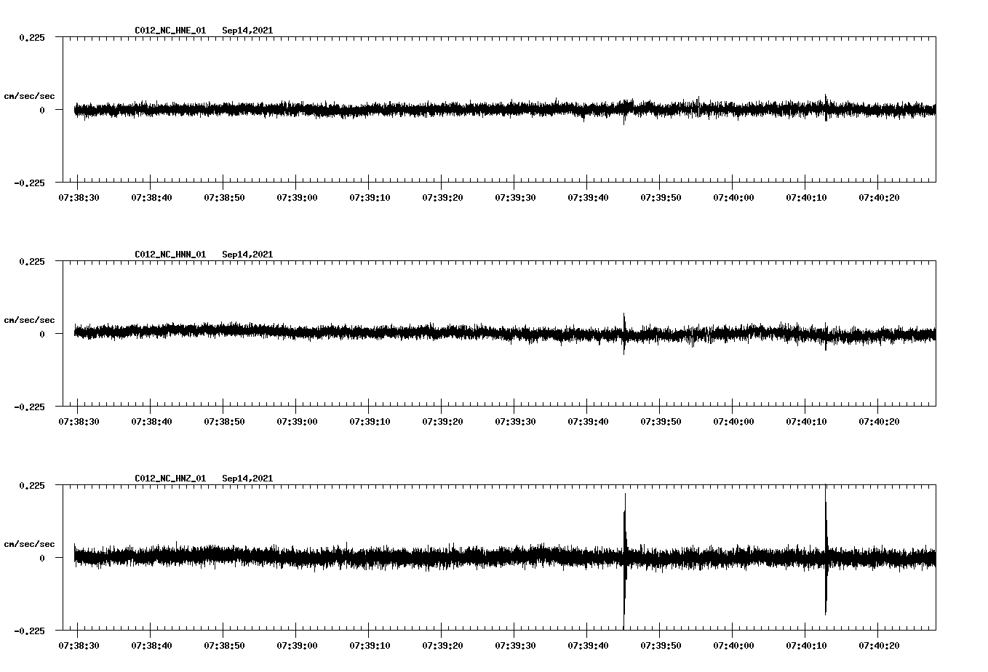
Task: Click the -0.225 axis minimum on HNZ plot
Action: 29,631
